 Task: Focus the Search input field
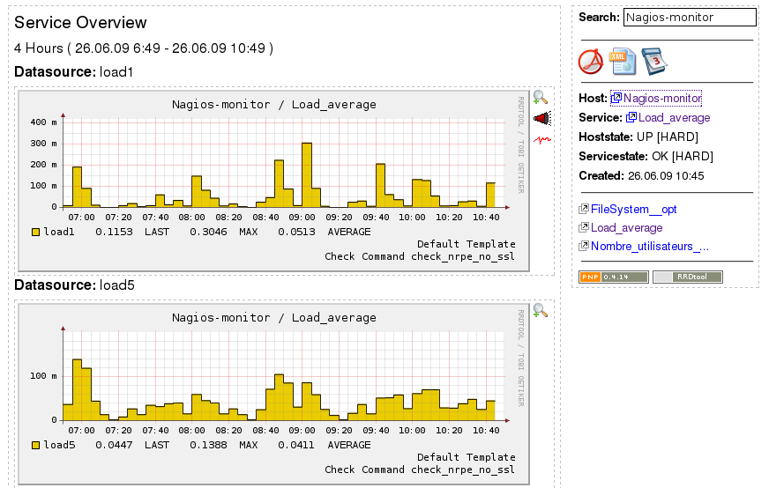pos(690,17)
